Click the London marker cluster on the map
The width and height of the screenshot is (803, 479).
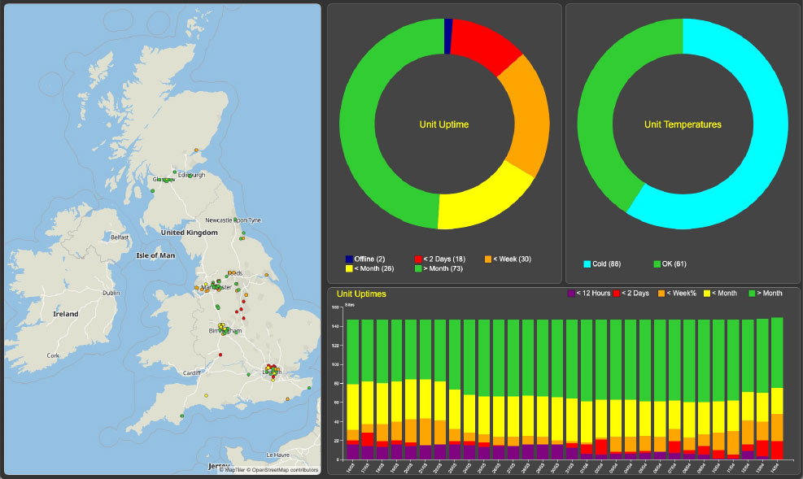pos(272,372)
